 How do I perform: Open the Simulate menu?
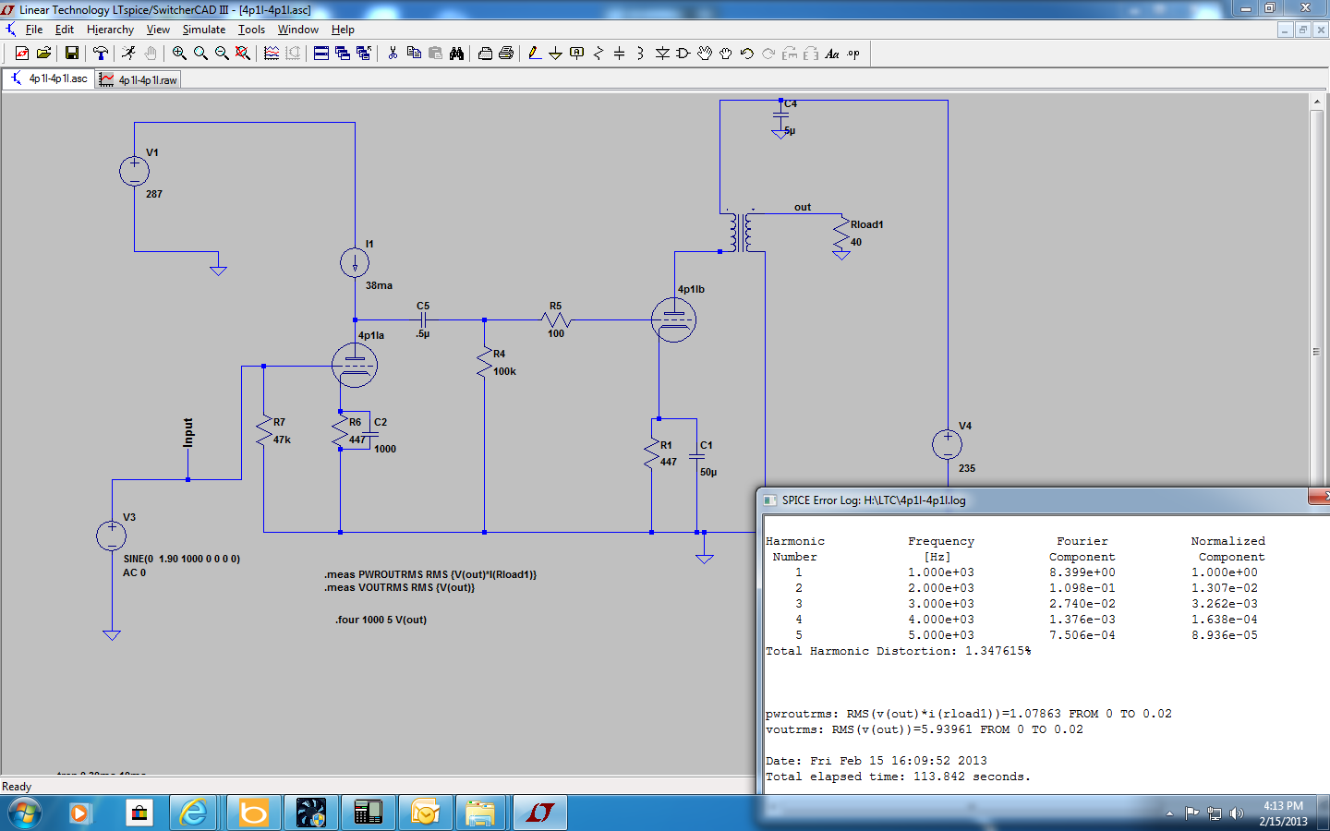(x=204, y=30)
